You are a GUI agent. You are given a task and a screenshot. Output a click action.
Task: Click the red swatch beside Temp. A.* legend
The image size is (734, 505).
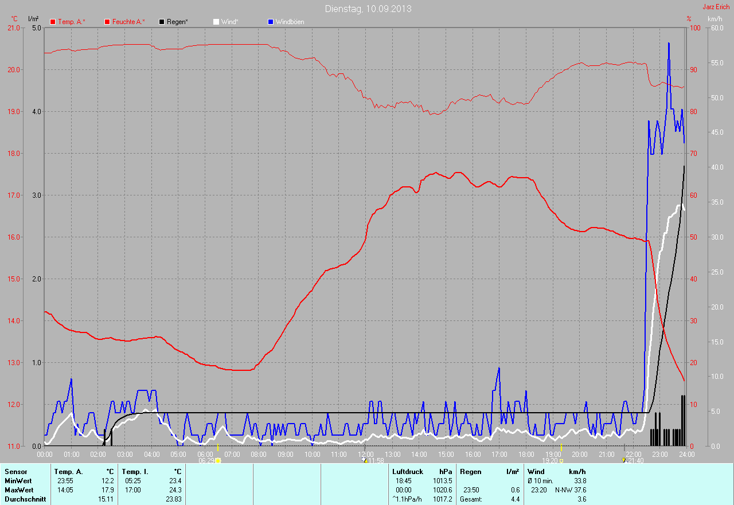tap(53, 22)
